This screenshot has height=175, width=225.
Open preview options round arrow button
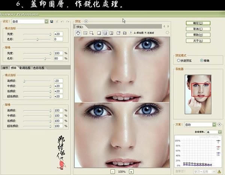(x=86, y=21)
